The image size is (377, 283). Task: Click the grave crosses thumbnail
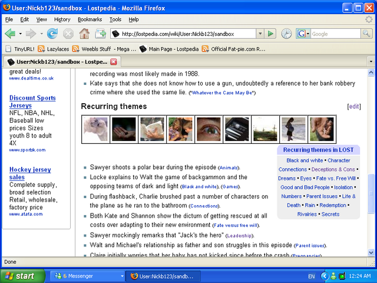click(x=265, y=129)
